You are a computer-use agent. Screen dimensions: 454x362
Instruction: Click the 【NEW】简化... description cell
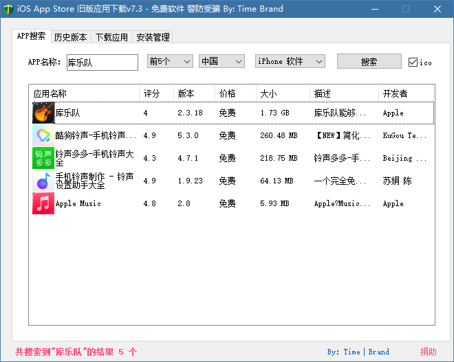point(343,135)
